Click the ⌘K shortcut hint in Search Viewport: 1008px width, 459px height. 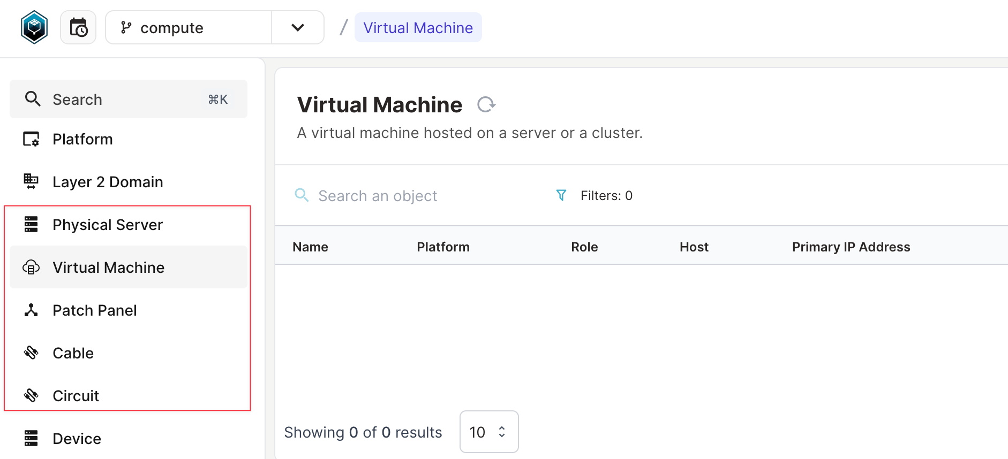pyautogui.click(x=218, y=100)
